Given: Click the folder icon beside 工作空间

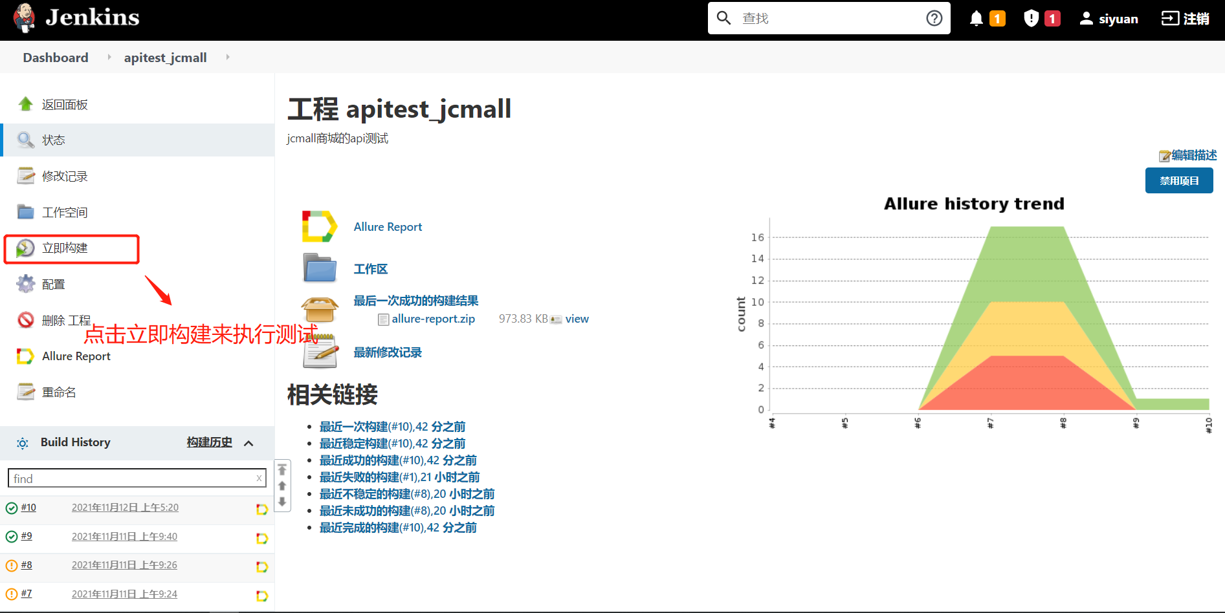Looking at the screenshot, I should coord(26,211).
